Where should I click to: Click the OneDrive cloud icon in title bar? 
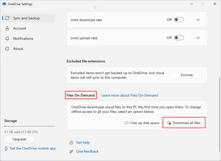click(x=4, y=4)
